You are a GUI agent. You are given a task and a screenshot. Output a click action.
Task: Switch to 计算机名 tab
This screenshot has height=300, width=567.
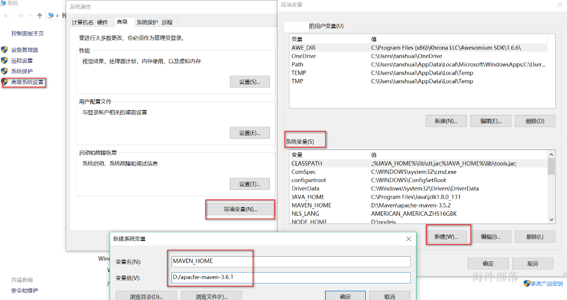pos(82,22)
